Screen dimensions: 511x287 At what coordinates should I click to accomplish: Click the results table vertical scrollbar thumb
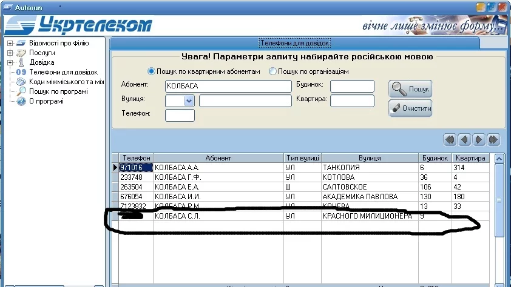(x=499, y=200)
